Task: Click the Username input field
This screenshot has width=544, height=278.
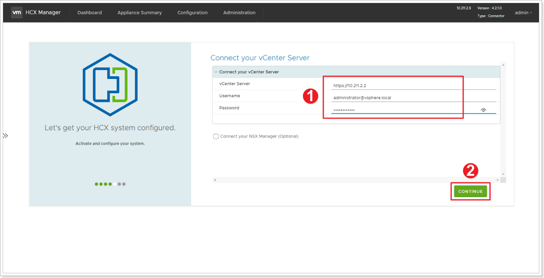Action: coord(413,98)
